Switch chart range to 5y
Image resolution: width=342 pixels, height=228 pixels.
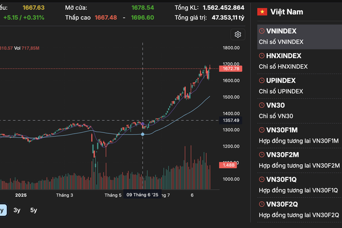tap(34, 210)
